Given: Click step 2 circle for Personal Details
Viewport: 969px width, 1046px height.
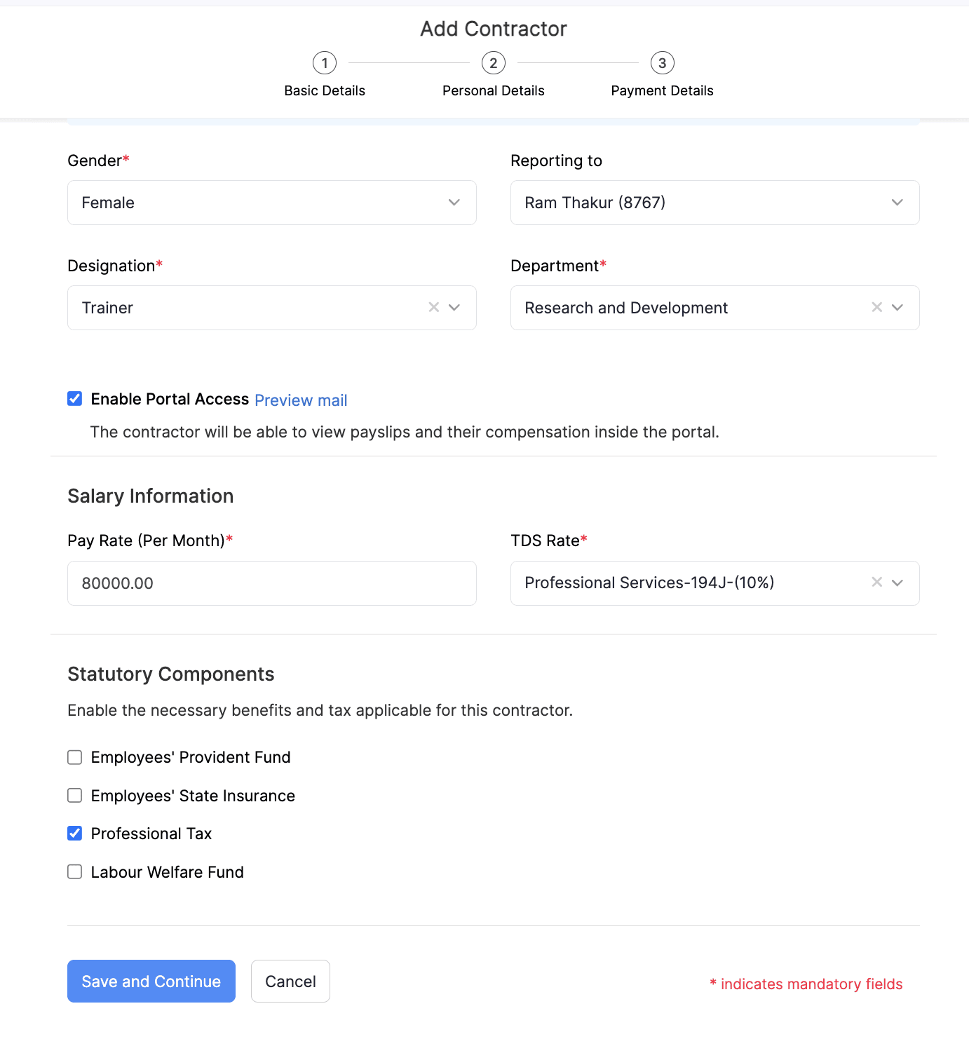Looking at the screenshot, I should point(493,62).
